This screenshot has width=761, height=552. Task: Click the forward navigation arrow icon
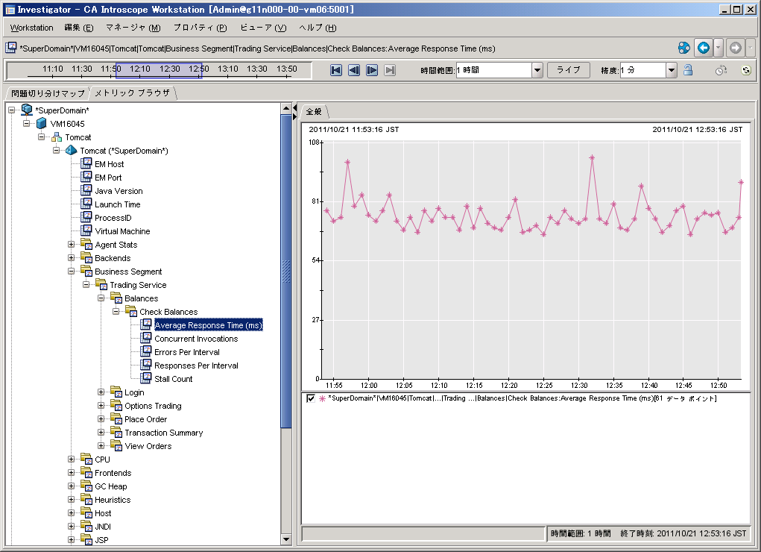click(x=735, y=48)
